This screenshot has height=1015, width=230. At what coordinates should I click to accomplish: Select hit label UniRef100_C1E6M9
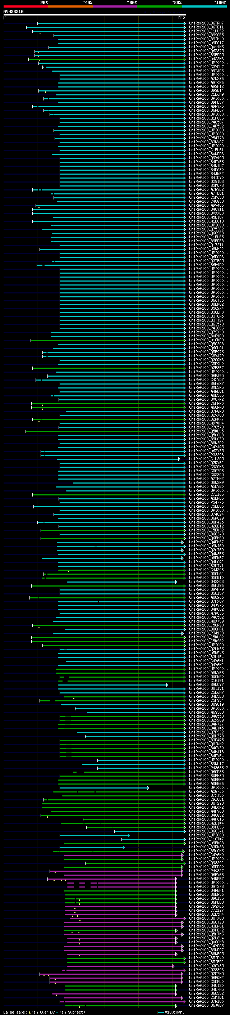tap(206, 95)
